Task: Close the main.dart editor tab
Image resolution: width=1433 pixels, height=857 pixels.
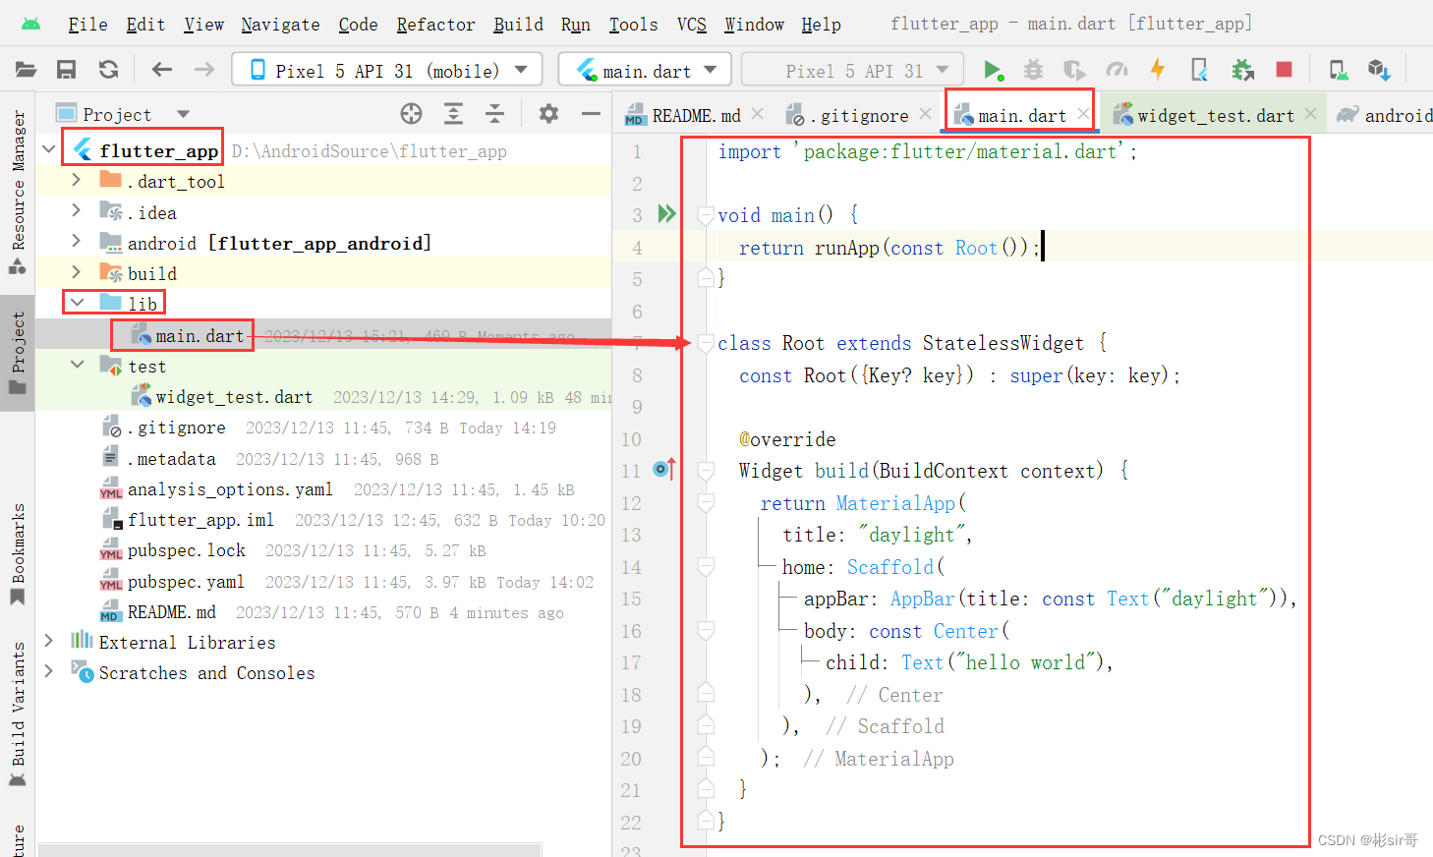Action: click(x=1082, y=114)
